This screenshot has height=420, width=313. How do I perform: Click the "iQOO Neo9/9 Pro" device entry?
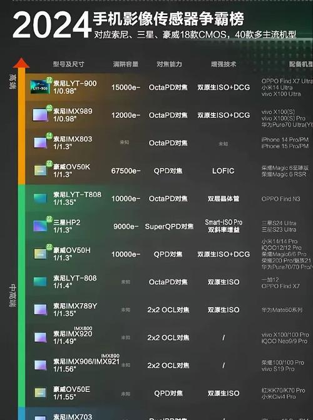[x=284, y=341]
